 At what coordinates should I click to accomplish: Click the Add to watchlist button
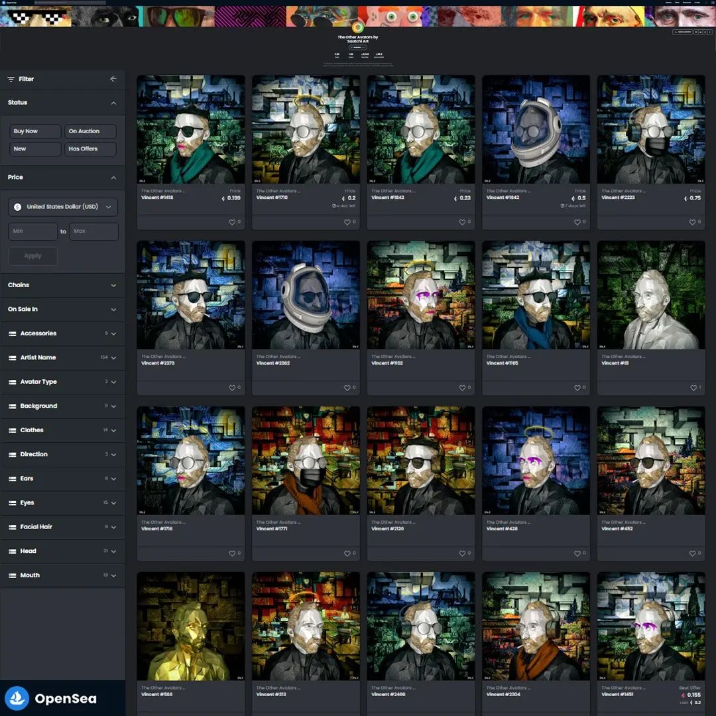click(x=683, y=32)
